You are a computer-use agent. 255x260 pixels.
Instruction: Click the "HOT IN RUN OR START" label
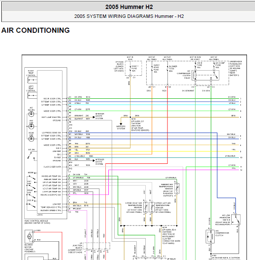[x=195, y=58]
